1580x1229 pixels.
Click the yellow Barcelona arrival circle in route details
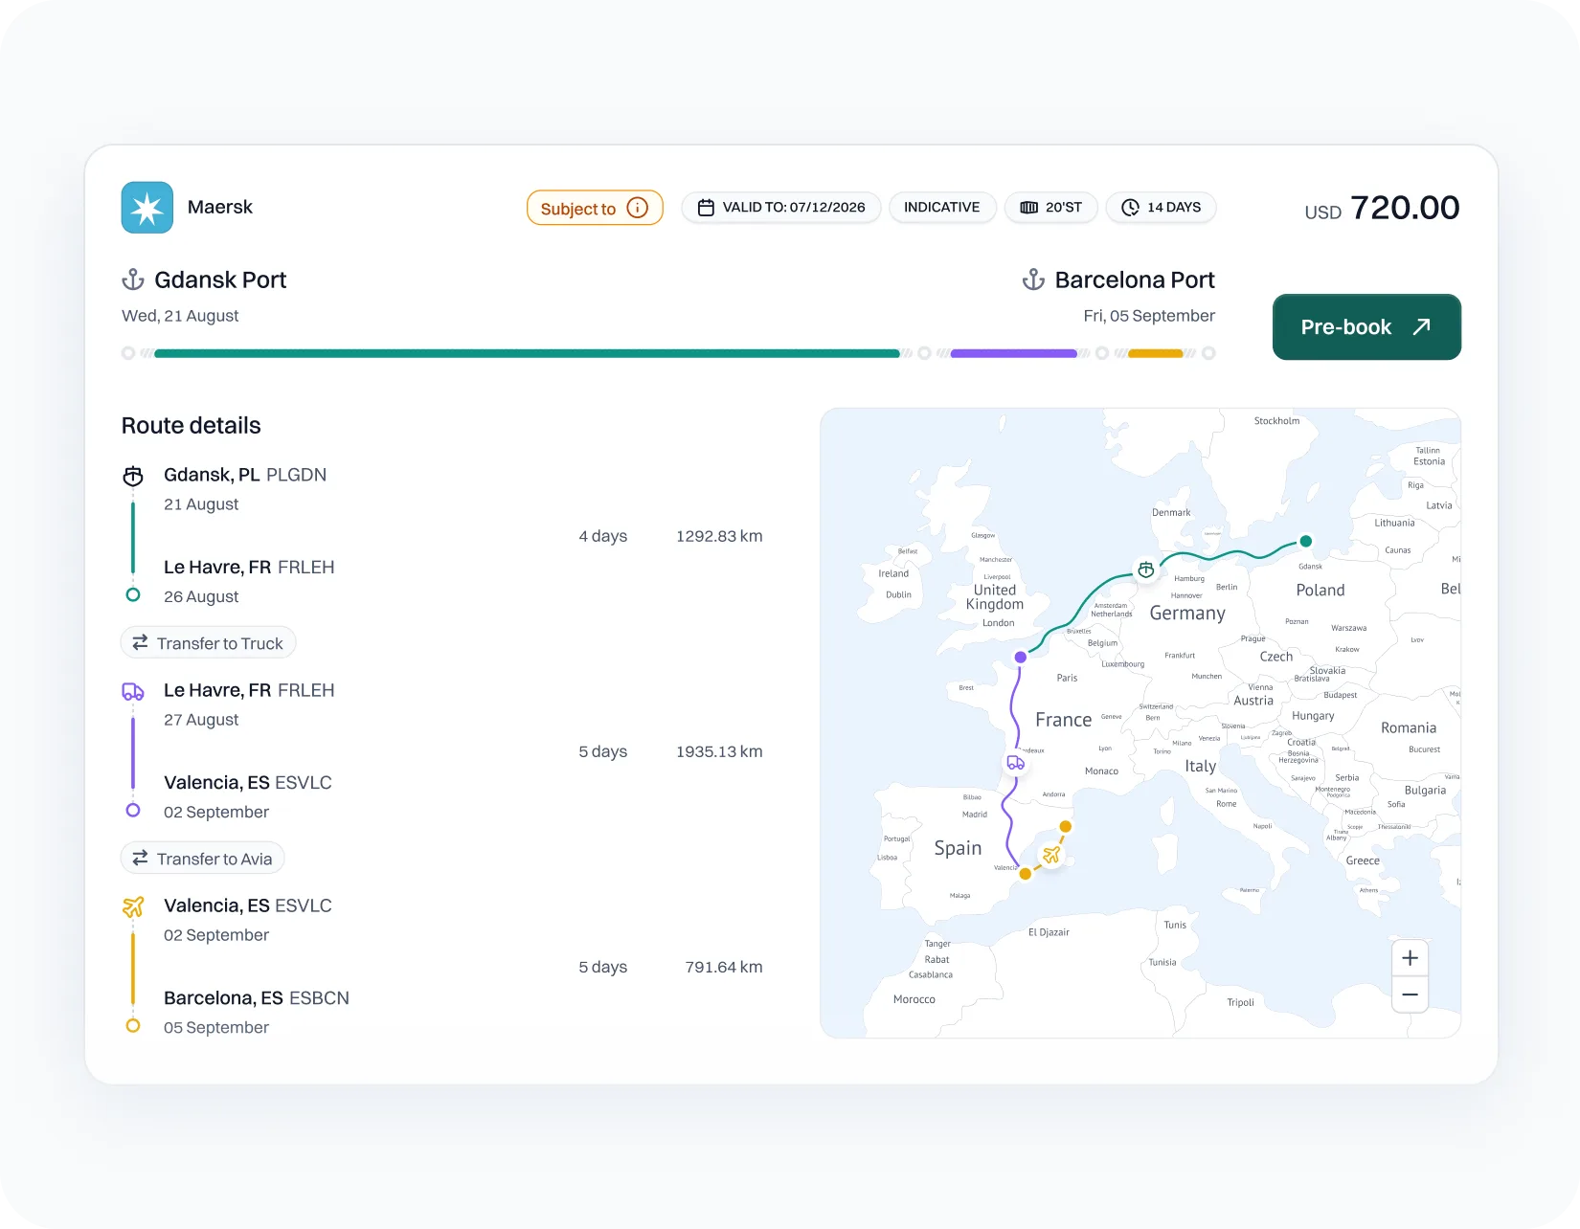[x=133, y=1026]
